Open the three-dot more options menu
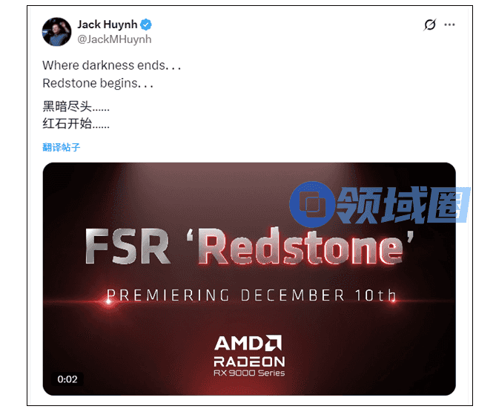 tap(449, 24)
